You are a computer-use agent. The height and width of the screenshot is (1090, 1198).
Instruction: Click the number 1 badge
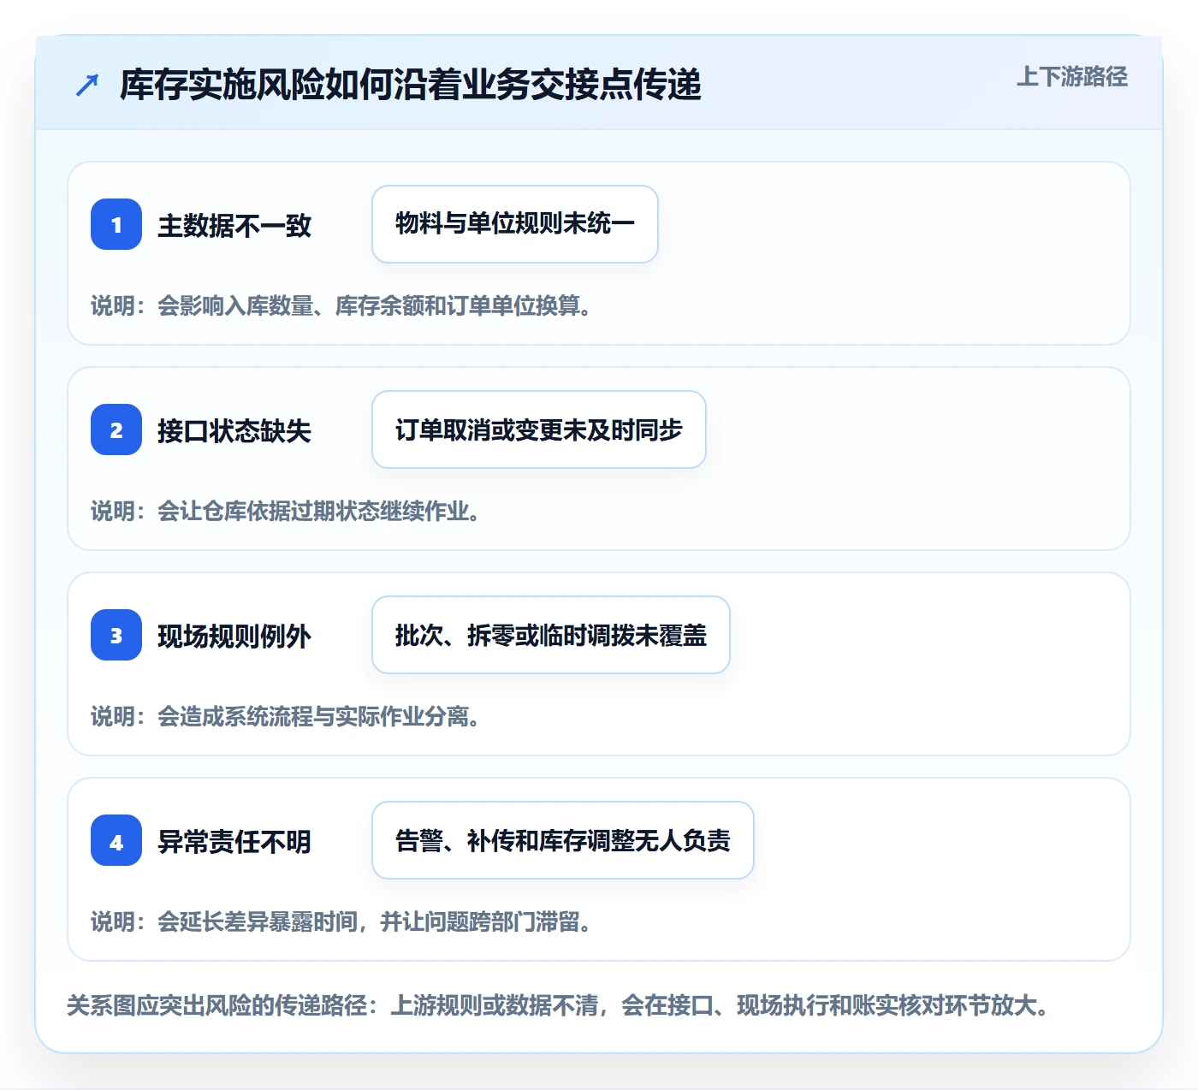click(116, 224)
